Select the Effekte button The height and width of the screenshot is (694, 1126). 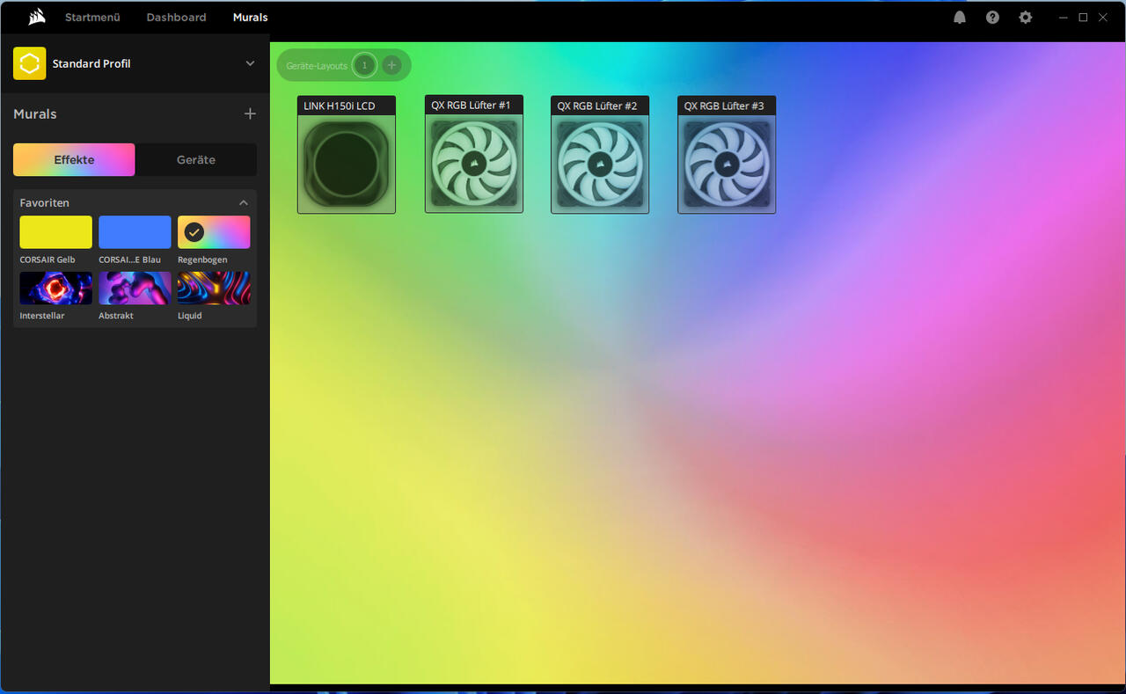[74, 160]
